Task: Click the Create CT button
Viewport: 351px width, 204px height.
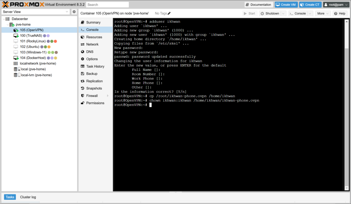Action: [x=310, y=5]
